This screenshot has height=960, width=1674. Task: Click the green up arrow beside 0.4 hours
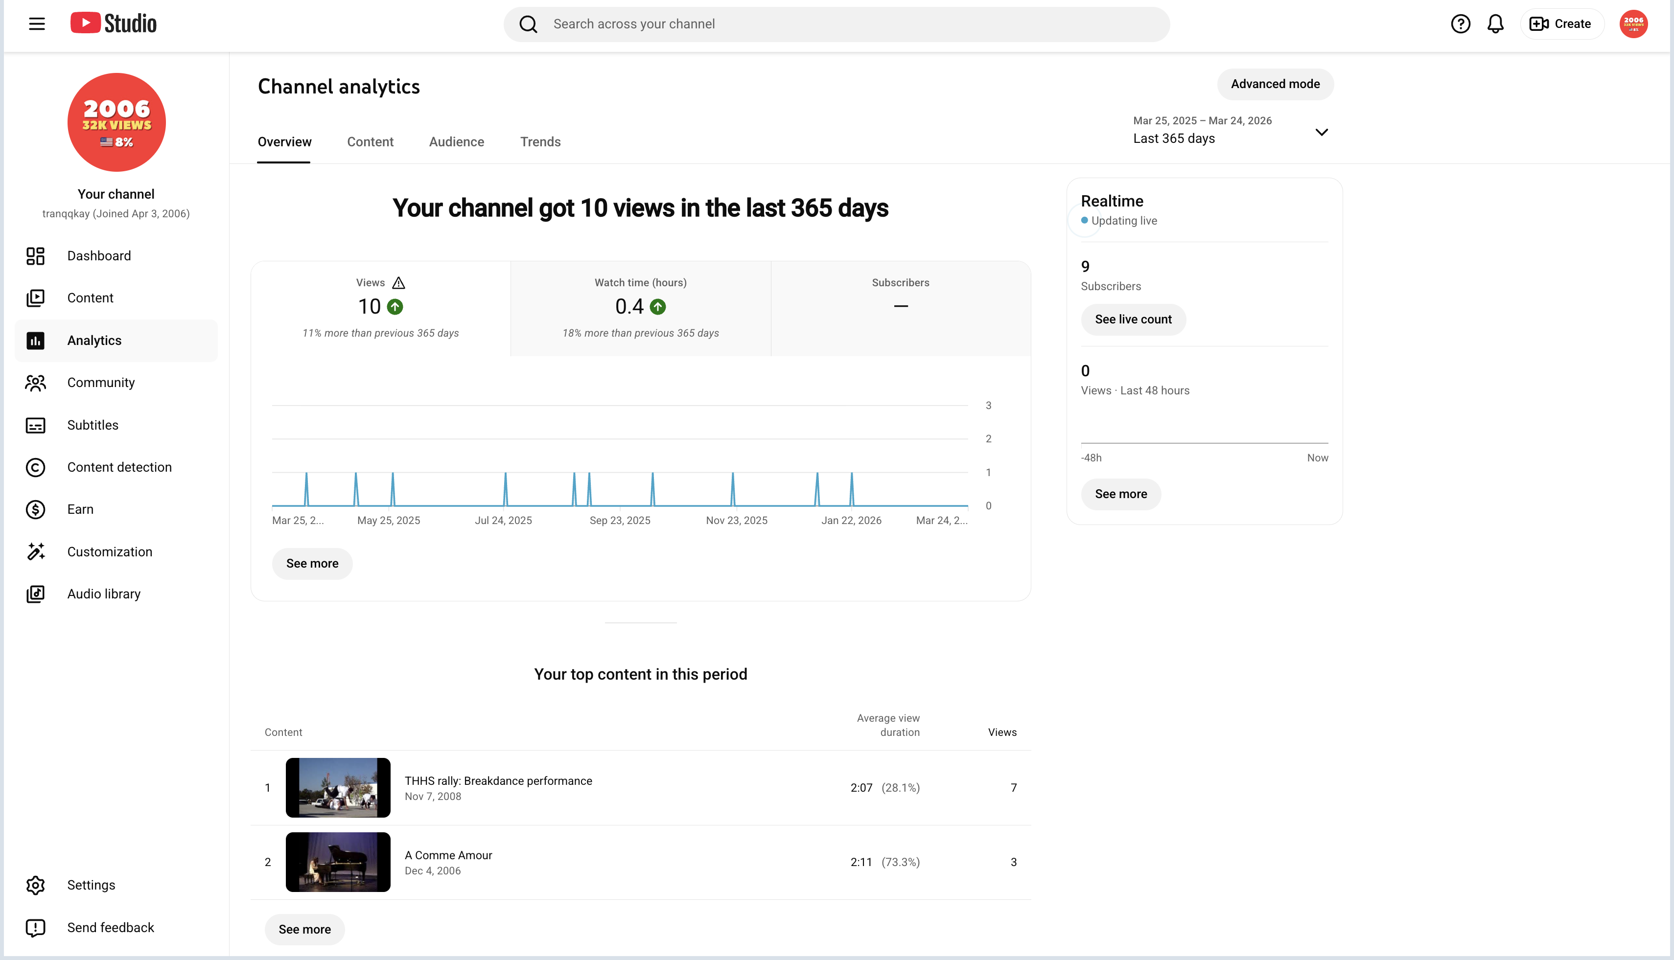tap(657, 307)
